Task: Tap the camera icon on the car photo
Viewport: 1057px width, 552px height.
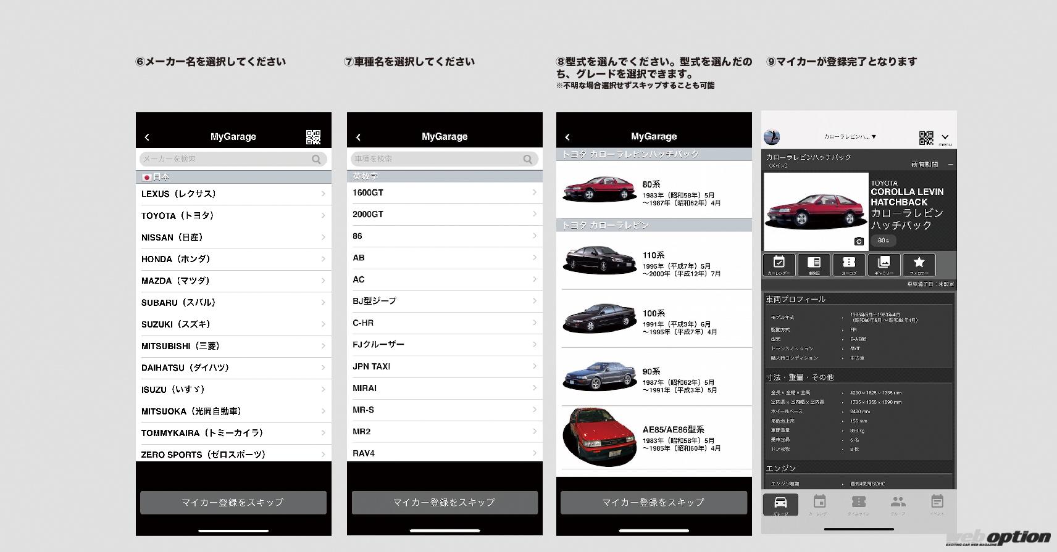Action: pos(858,241)
